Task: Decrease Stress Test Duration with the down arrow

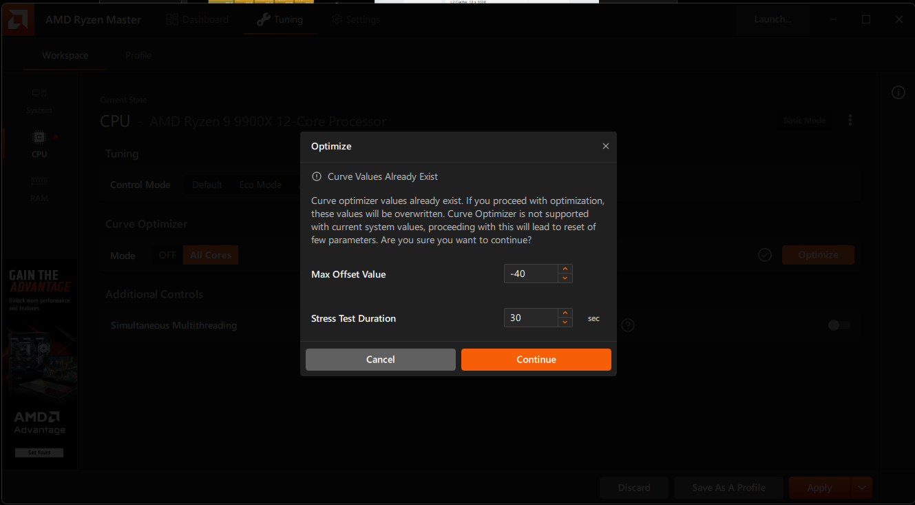Action: (x=565, y=322)
